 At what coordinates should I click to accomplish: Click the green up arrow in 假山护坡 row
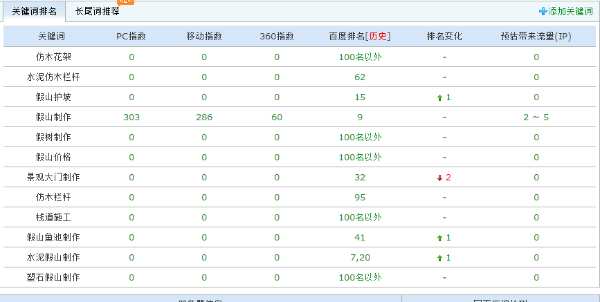click(x=439, y=97)
